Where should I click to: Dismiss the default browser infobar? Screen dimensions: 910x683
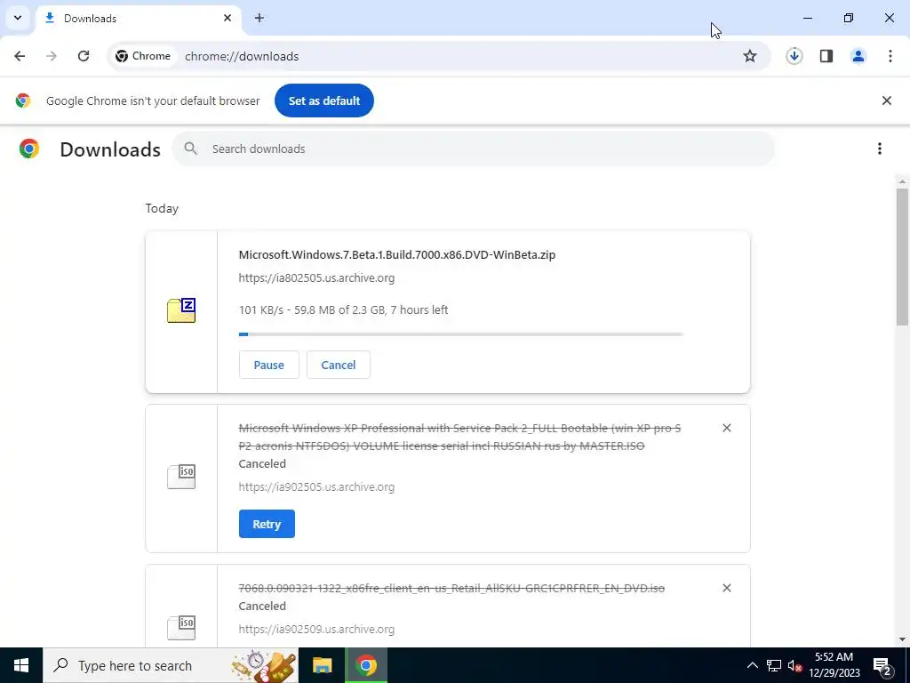click(886, 100)
